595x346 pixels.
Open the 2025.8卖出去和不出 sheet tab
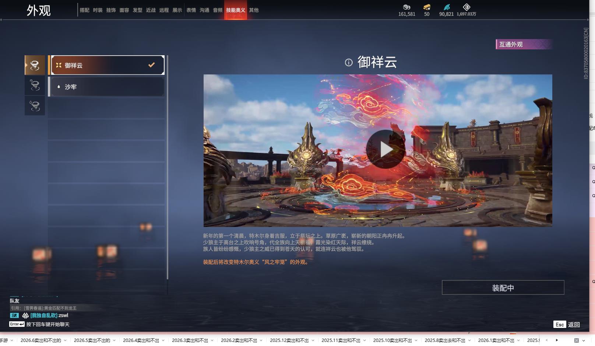click(x=445, y=340)
